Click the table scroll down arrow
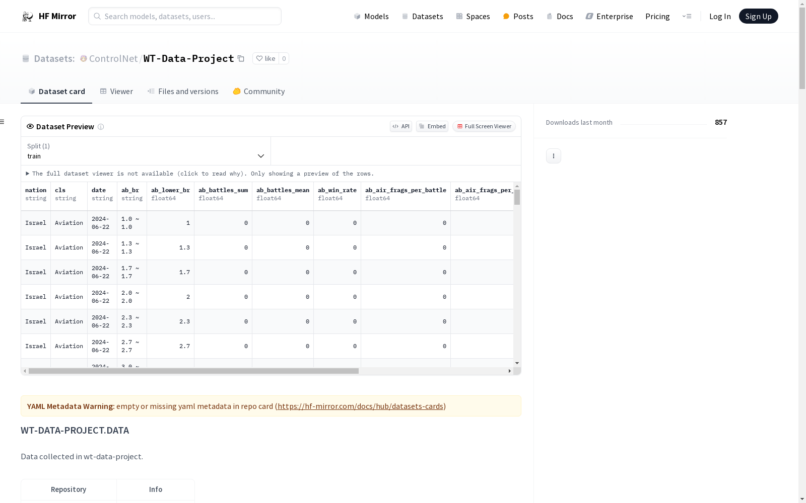 (517, 363)
